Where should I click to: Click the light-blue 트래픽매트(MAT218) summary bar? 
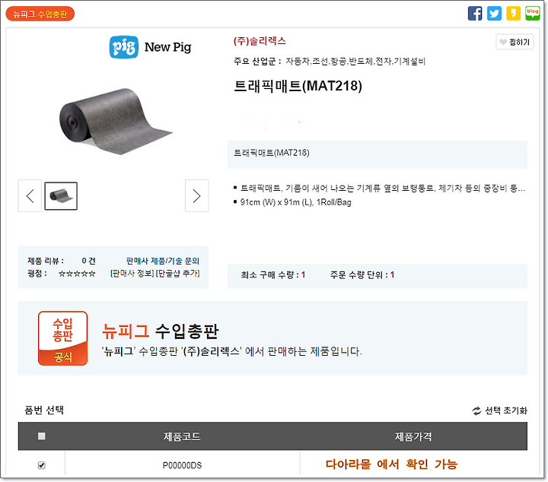[377, 154]
